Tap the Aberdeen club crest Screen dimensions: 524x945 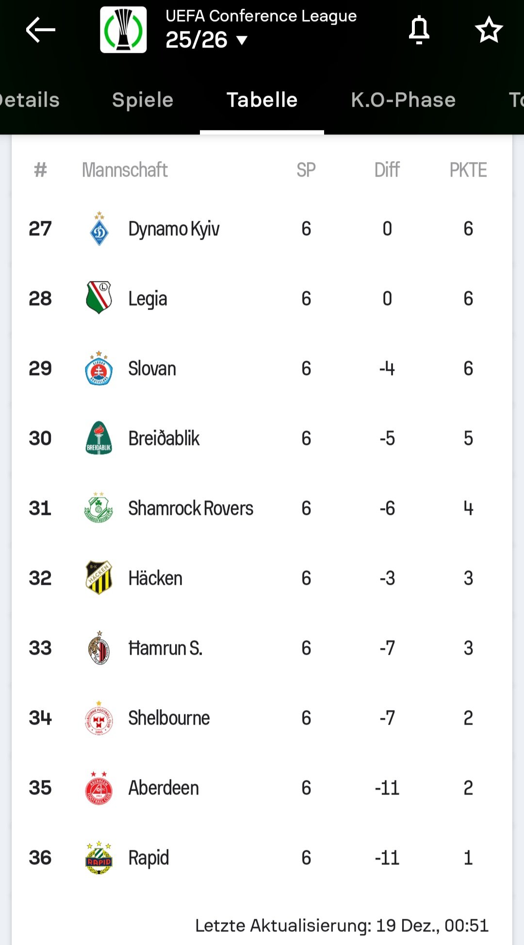click(99, 788)
